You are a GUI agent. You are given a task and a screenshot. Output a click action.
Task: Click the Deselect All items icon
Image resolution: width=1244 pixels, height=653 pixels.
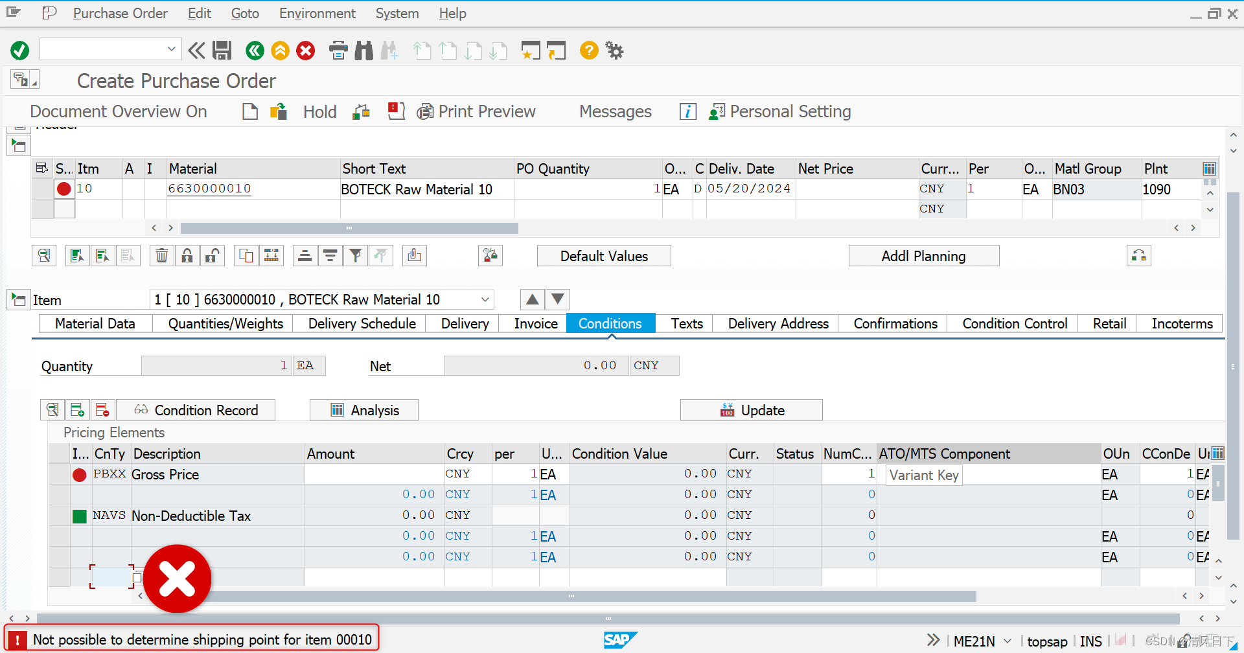(102, 256)
